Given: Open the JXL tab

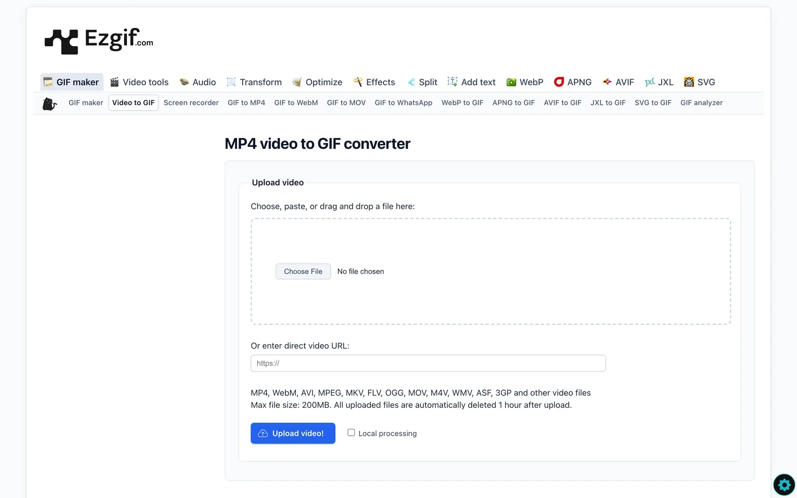Looking at the screenshot, I should (x=659, y=82).
